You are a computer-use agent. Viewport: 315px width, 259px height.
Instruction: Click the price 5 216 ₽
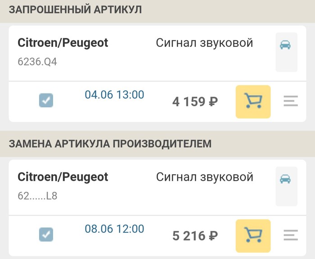click(x=195, y=236)
